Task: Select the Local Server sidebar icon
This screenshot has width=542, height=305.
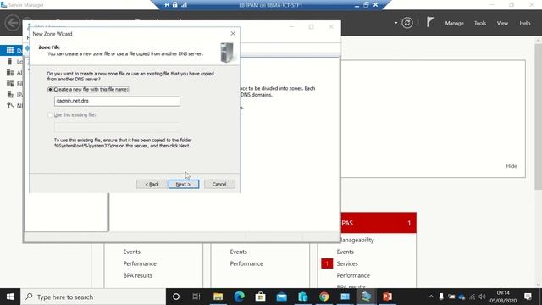Action: [x=10, y=62]
